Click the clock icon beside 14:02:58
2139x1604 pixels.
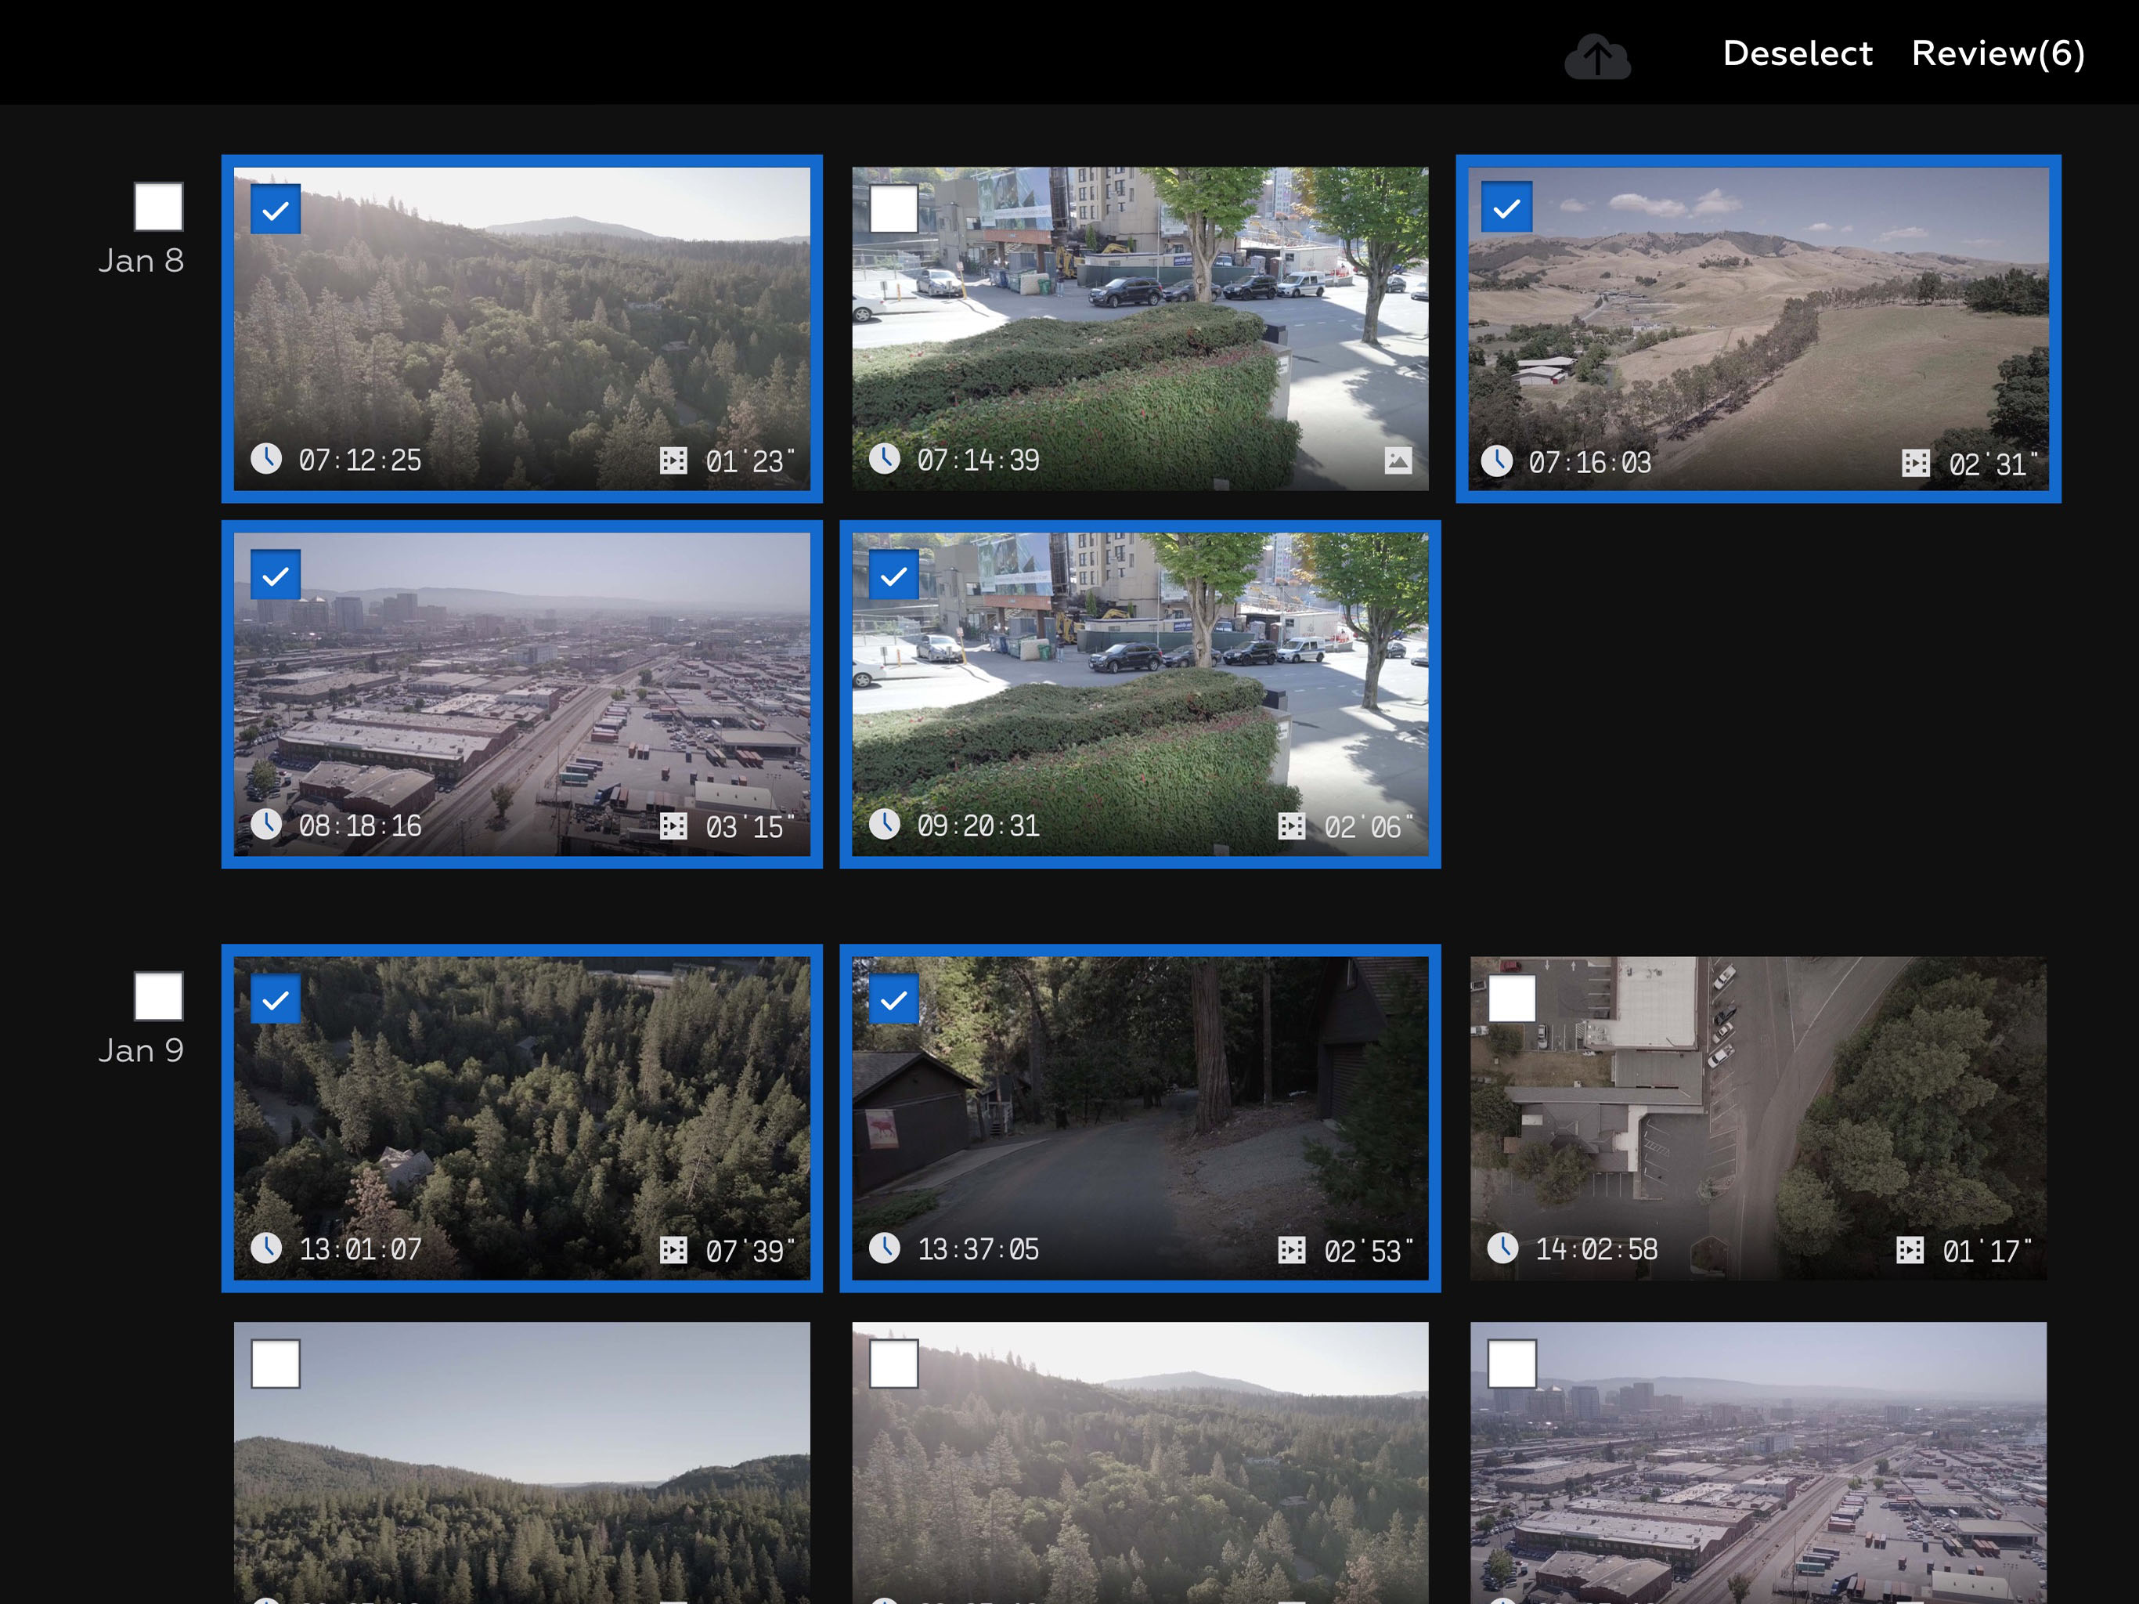1502,1248
